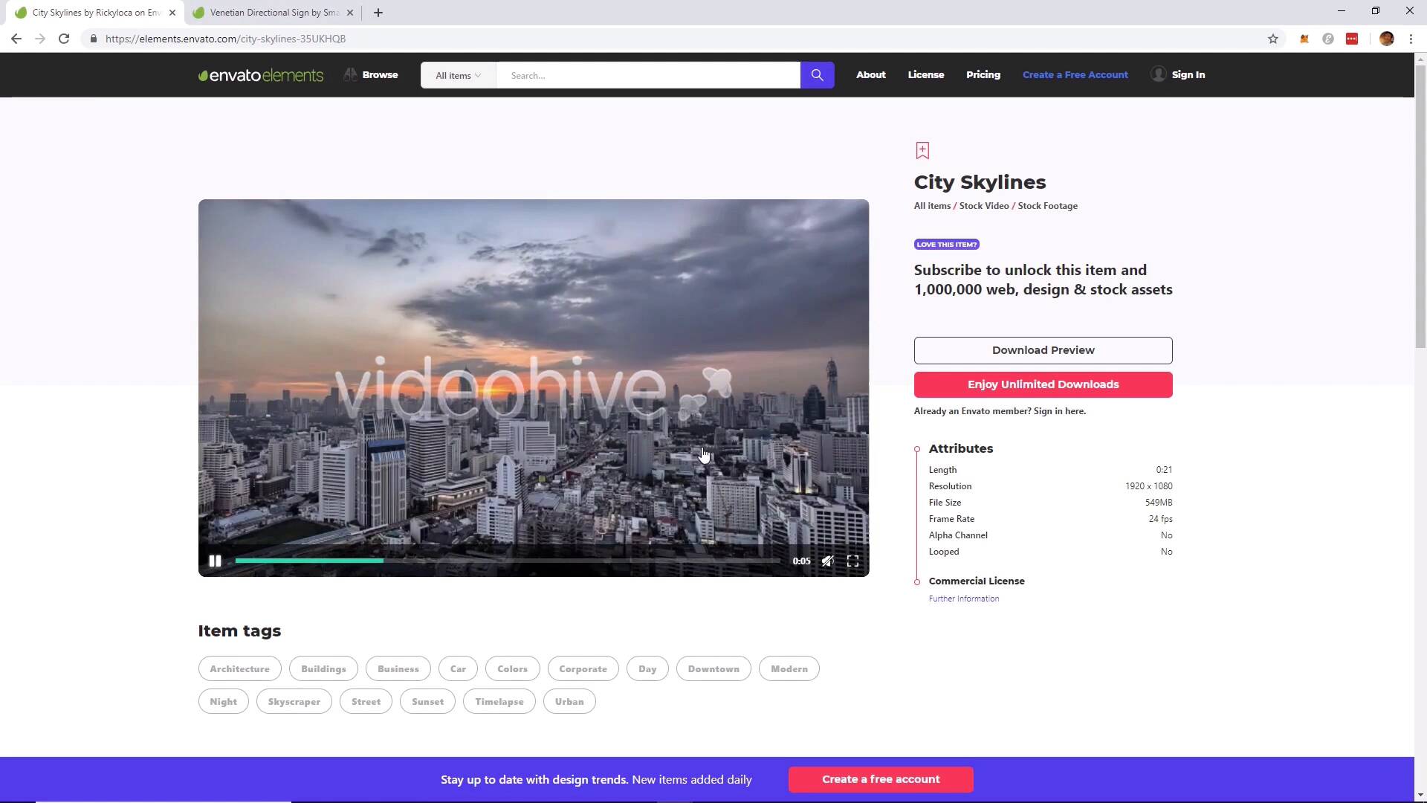
Task: Select the Business tag
Action: point(398,668)
